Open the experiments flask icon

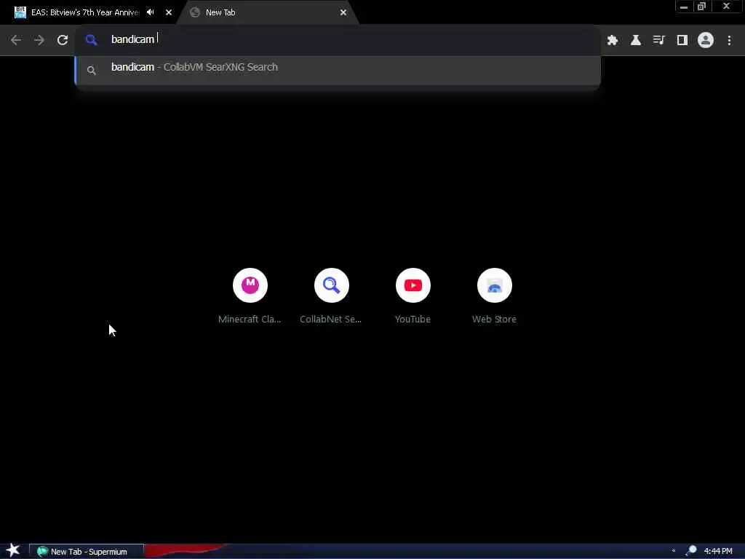tap(636, 41)
